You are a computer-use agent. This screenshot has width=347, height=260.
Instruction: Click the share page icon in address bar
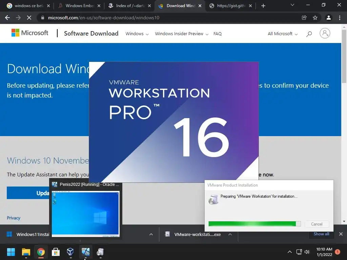pos(304,18)
